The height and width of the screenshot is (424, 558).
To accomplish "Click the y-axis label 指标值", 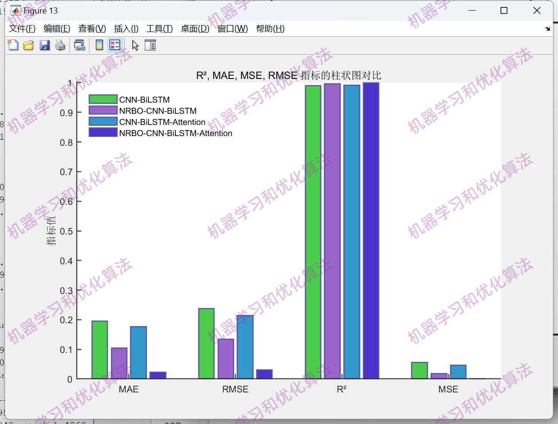I will [51, 231].
